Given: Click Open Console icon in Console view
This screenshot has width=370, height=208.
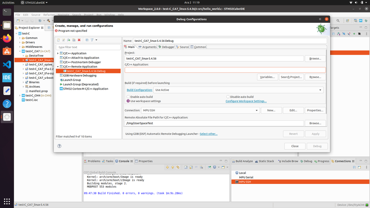Looking at the screenshot, I should click(223, 167).
